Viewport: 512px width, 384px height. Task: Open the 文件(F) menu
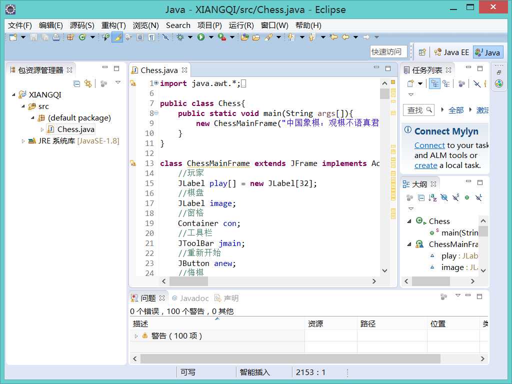click(x=20, y=25)
